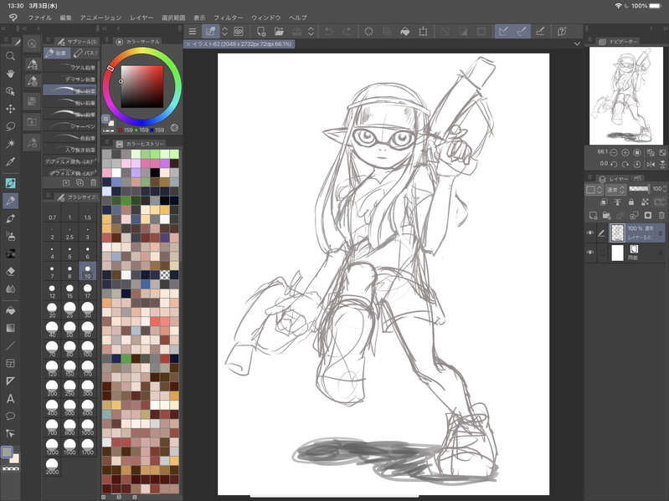Viewport: 669px width, 501px height.
Task: Select the Operation object tool
Action: coord(10,91)
